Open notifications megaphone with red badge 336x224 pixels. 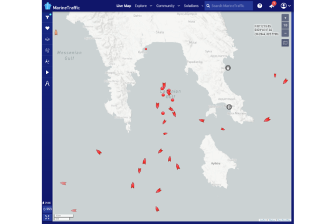coord(272,6)
